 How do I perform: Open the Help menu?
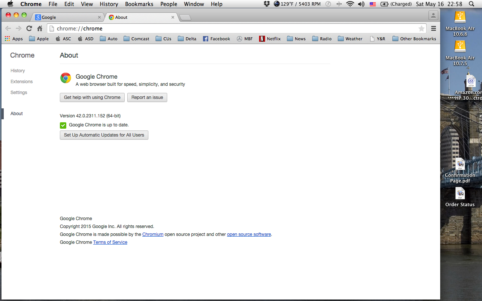pos(217,4)
